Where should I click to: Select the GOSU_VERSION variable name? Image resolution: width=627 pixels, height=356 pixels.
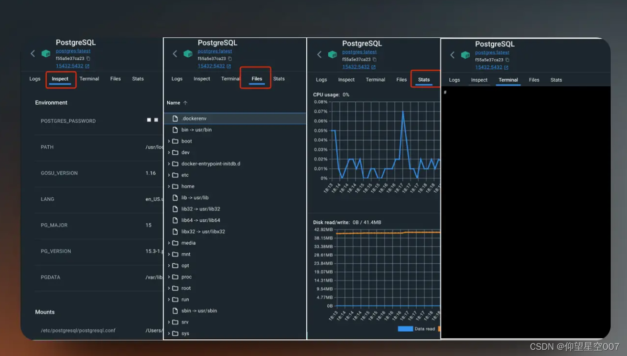click(59, 173)
